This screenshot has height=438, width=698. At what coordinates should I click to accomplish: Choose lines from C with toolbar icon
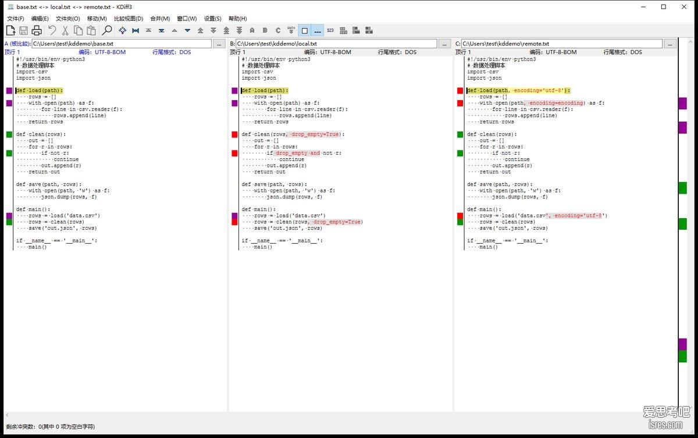278,30
